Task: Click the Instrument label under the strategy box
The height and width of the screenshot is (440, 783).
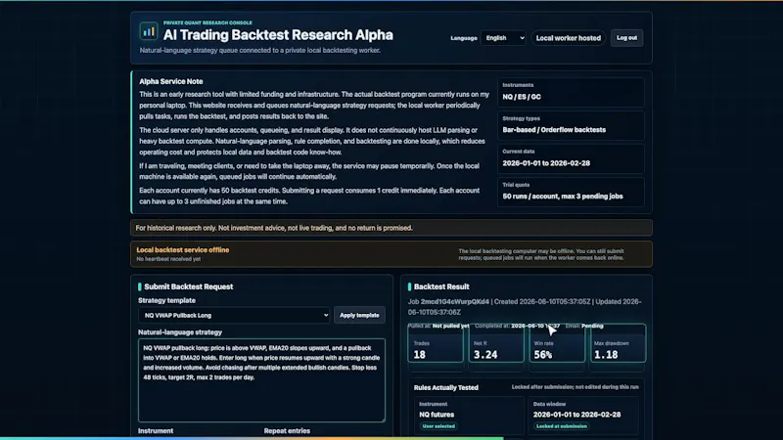Action: (156, 431)
